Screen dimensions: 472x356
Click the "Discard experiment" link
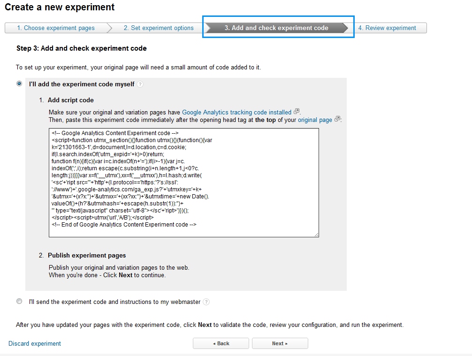35,344
